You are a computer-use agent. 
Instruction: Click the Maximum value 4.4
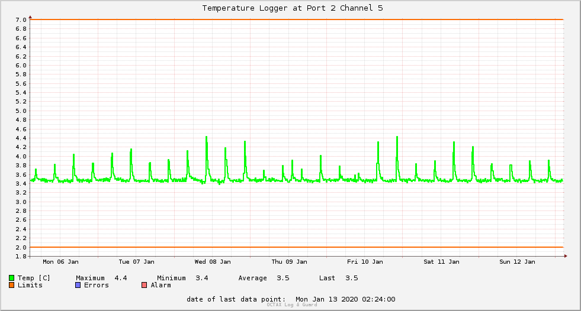click(x=121, y=278)
